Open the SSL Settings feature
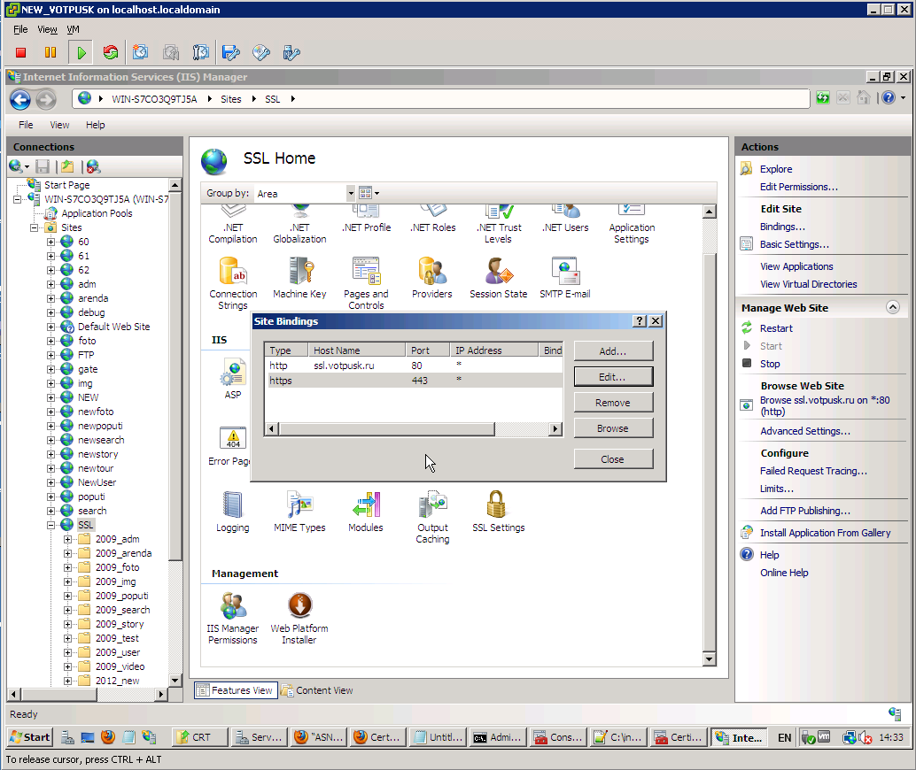 coord(499,512)
